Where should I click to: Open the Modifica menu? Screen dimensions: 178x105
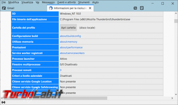pyautogui.click(x=13, y=2)
